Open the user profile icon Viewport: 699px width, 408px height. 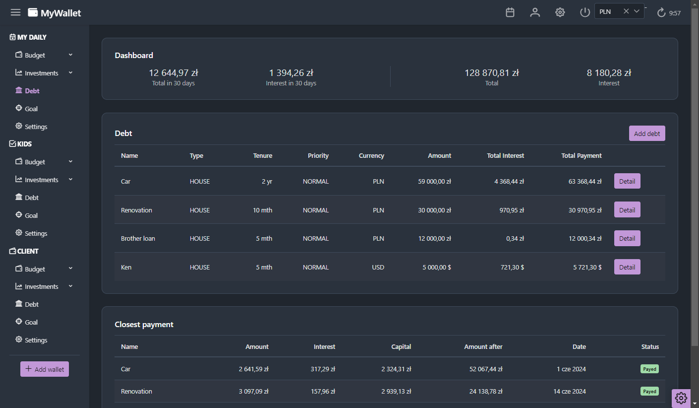point(535,12)
